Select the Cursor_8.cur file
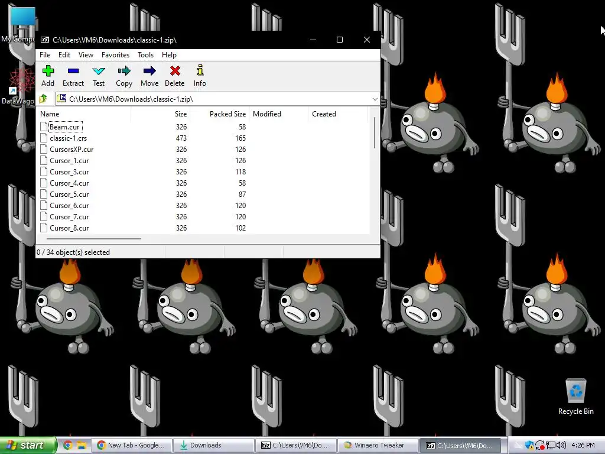605x454 pixels. click(69, 228)
